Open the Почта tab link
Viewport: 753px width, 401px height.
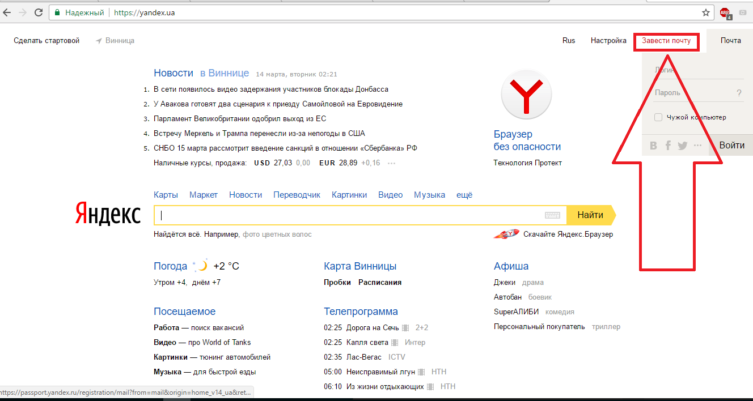point(731,41)
